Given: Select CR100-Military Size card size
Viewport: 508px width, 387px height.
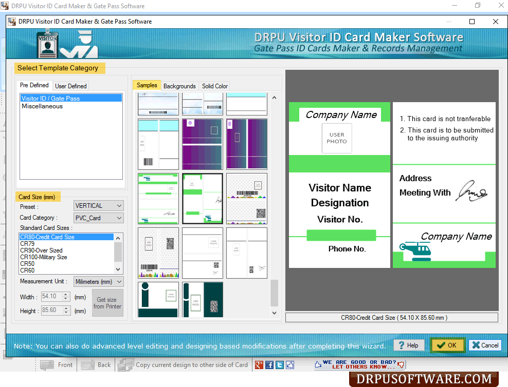Looking at the screenshot, I should 66,257.
